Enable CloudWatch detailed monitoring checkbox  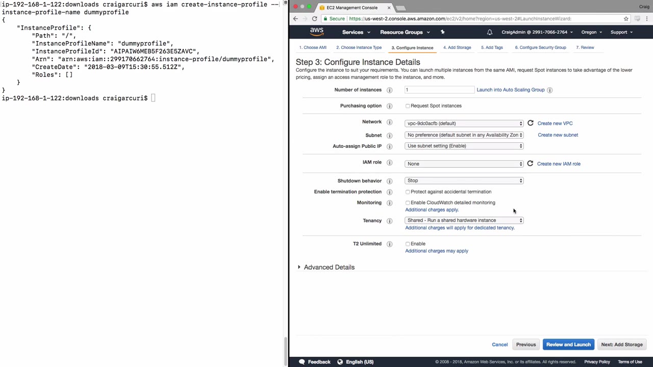[x=408, y=203]
